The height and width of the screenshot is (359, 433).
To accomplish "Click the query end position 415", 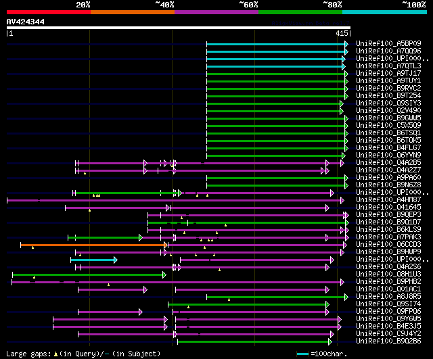I will point(342,33).
